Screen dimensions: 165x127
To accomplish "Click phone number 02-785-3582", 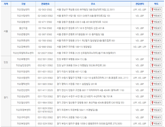I will [x=45, y=40].
